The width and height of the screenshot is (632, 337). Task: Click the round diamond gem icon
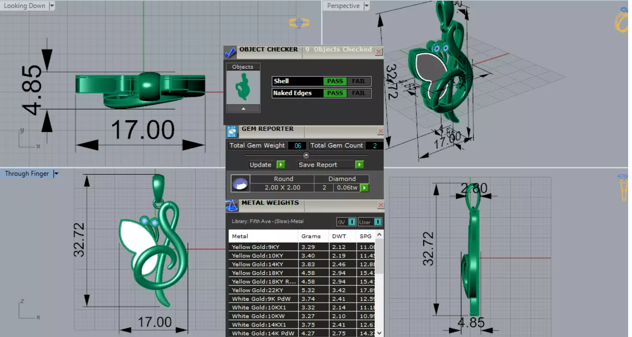click(240, 183)
